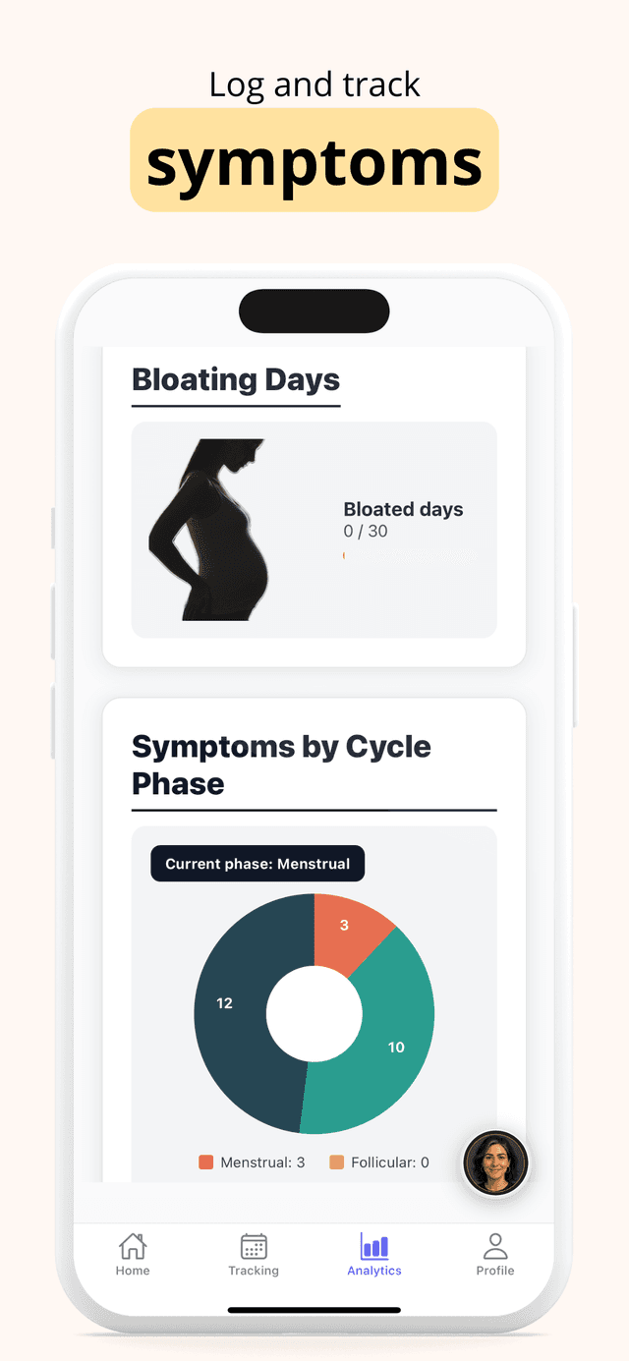Select the Tracking calendar icon

coord(253,1245)
